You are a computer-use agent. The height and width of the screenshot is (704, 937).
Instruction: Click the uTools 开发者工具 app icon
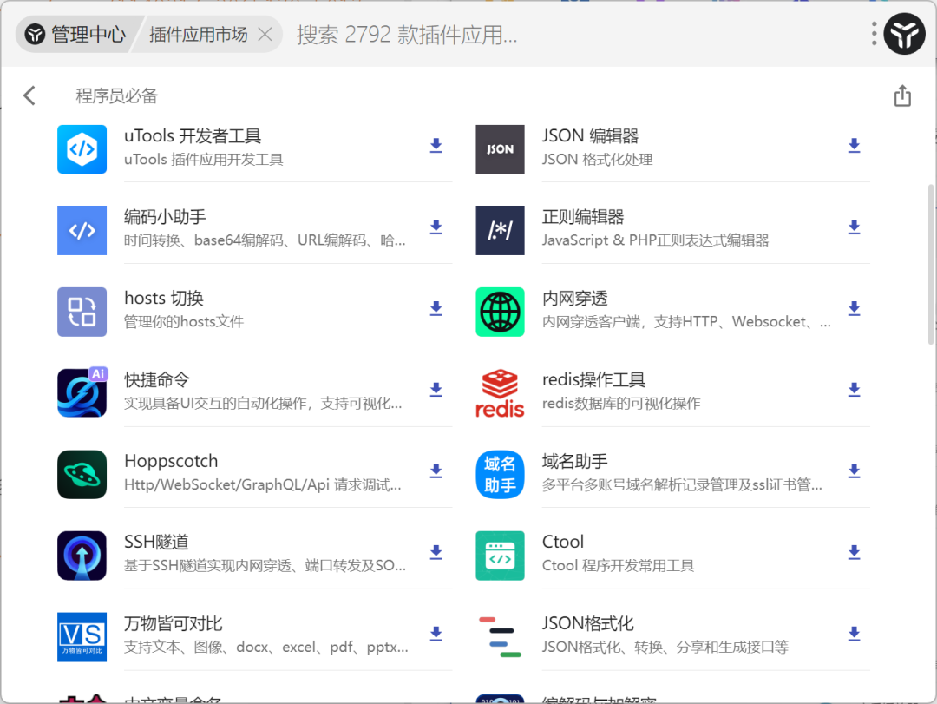coord(82,149)
